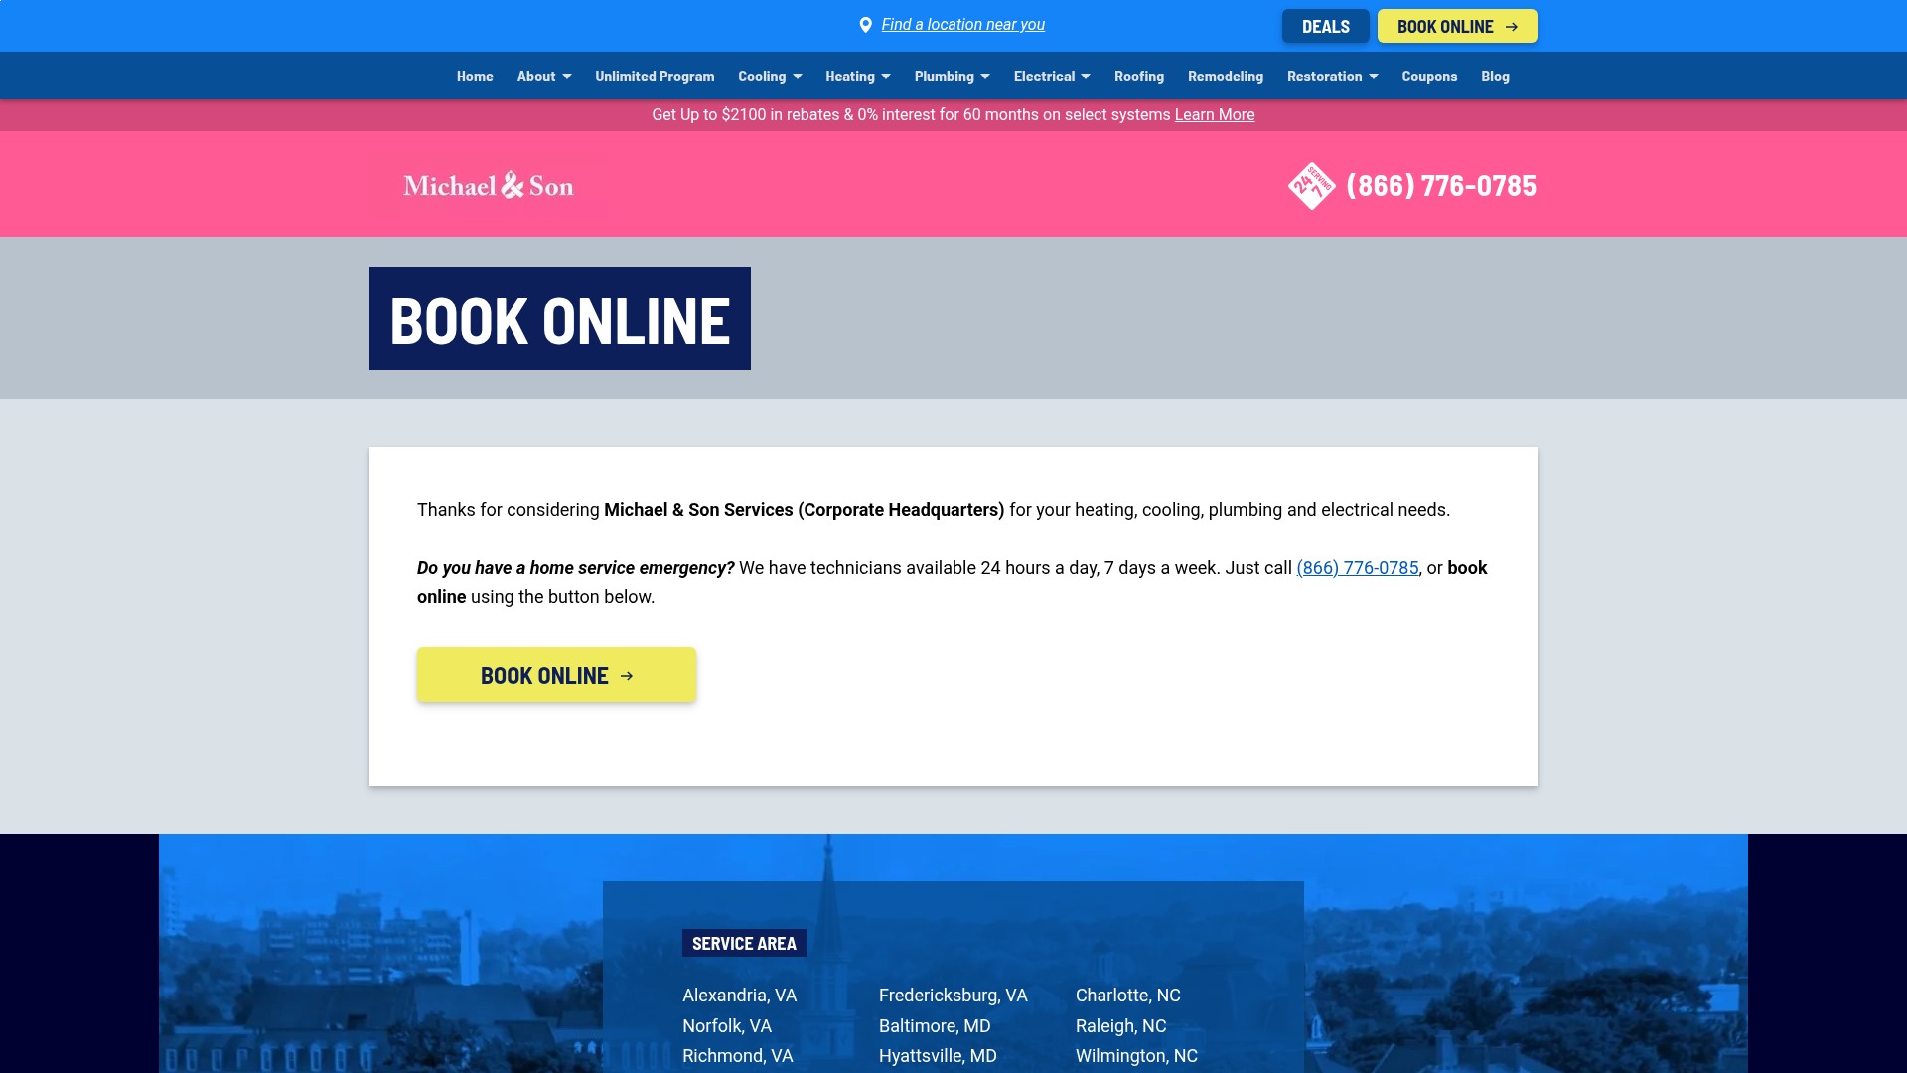Open the Remodeling nav item
Viewport: 1907px width, 1073px height.
click(x=1226, y=77)
